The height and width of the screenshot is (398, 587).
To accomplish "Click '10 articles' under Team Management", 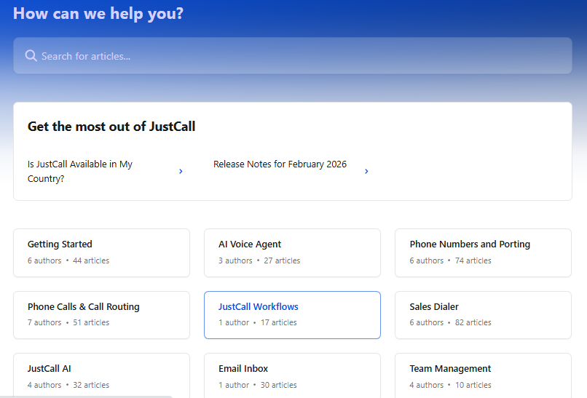I will 473,385.
